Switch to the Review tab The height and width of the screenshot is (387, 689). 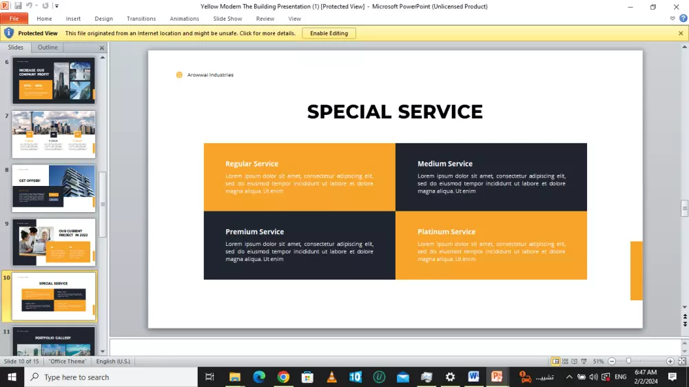click(265, 19)
